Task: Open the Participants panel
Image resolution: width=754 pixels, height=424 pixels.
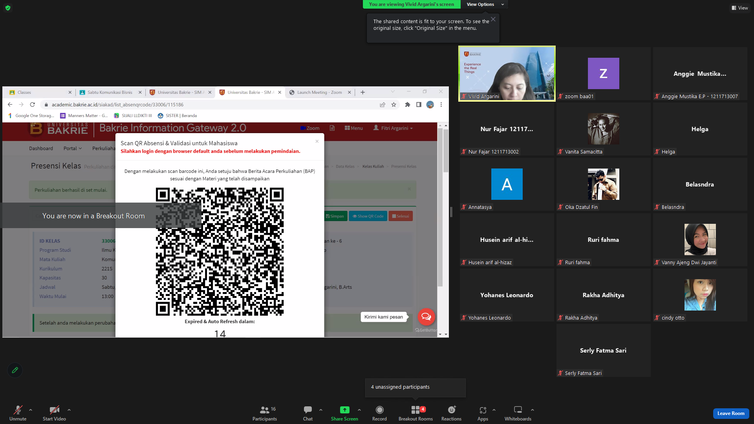Action: coord(265,413)
